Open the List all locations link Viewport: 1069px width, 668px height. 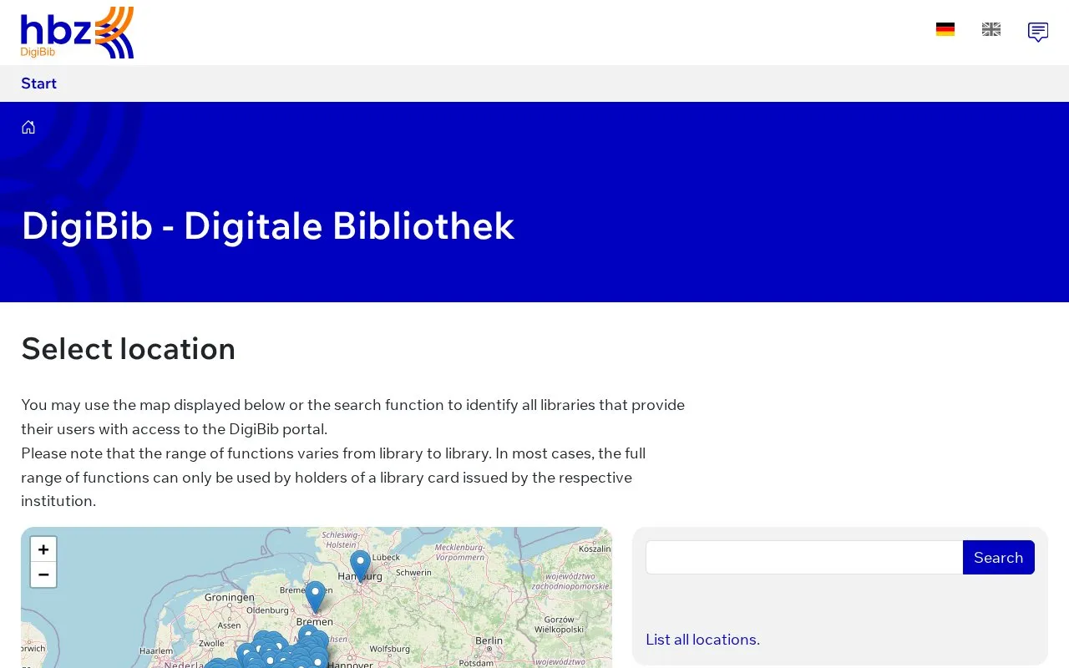702,640
